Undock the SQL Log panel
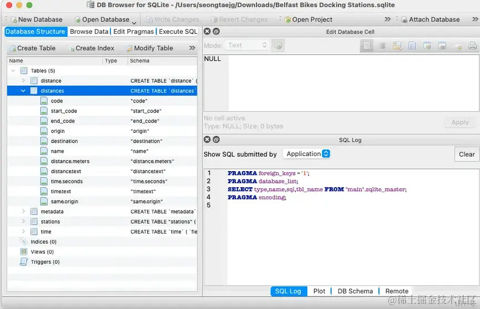The image size is (480, 309). [x=216, y=140]
